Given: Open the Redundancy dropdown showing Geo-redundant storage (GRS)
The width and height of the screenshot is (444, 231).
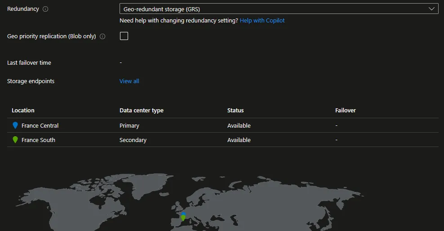Looking at the screenshot, I should tap(279, 9).
